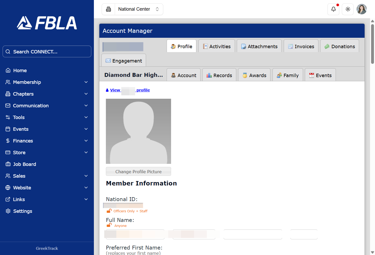
Task: Expand the Events sidebar chevron
Action: [x=86, y=129]
